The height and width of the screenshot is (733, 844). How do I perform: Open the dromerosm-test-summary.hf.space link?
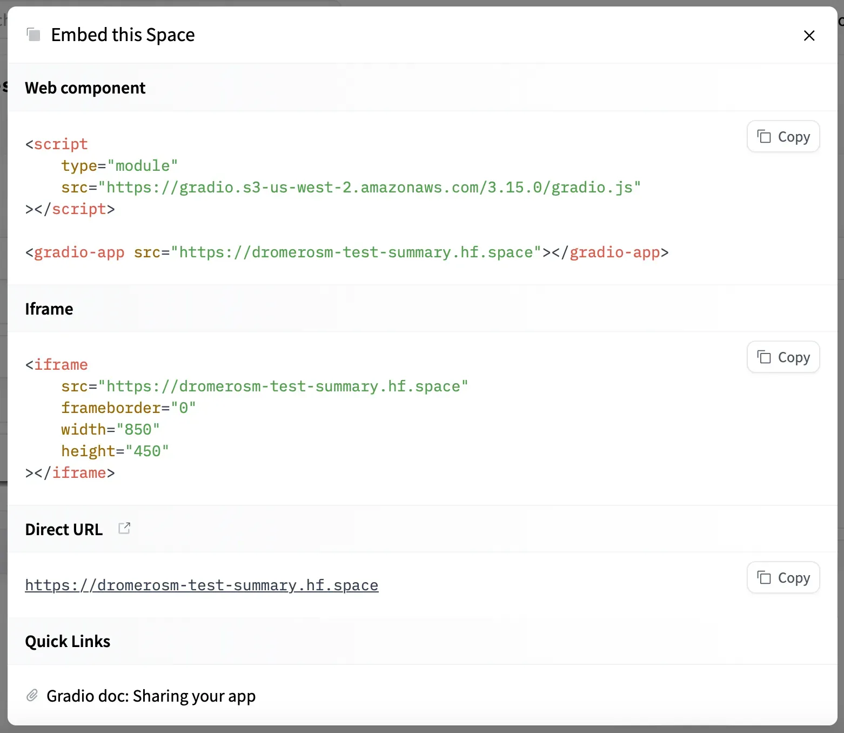(x=202, y=585)
